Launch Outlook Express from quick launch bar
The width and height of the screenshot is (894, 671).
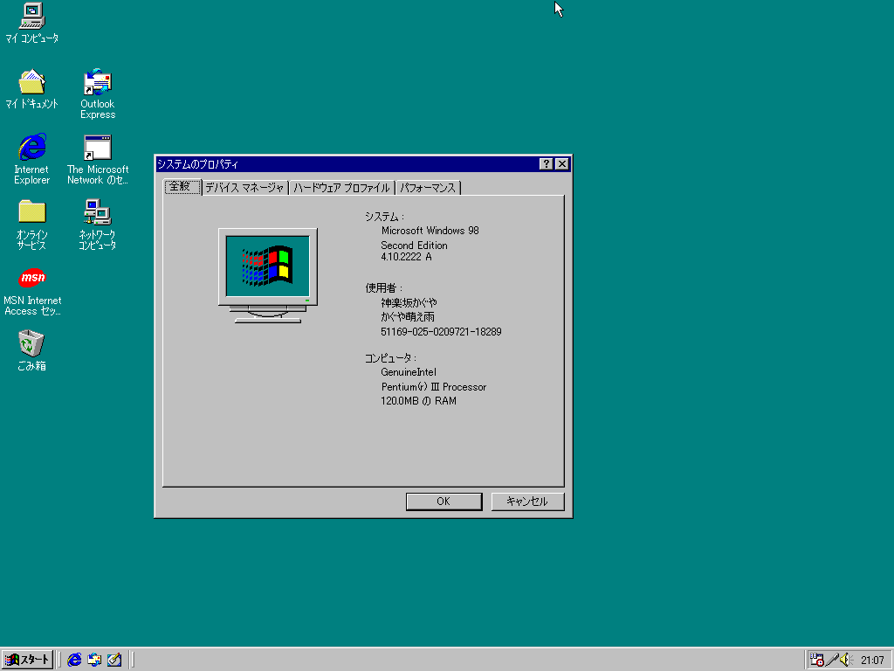click(x=94, y=660)
